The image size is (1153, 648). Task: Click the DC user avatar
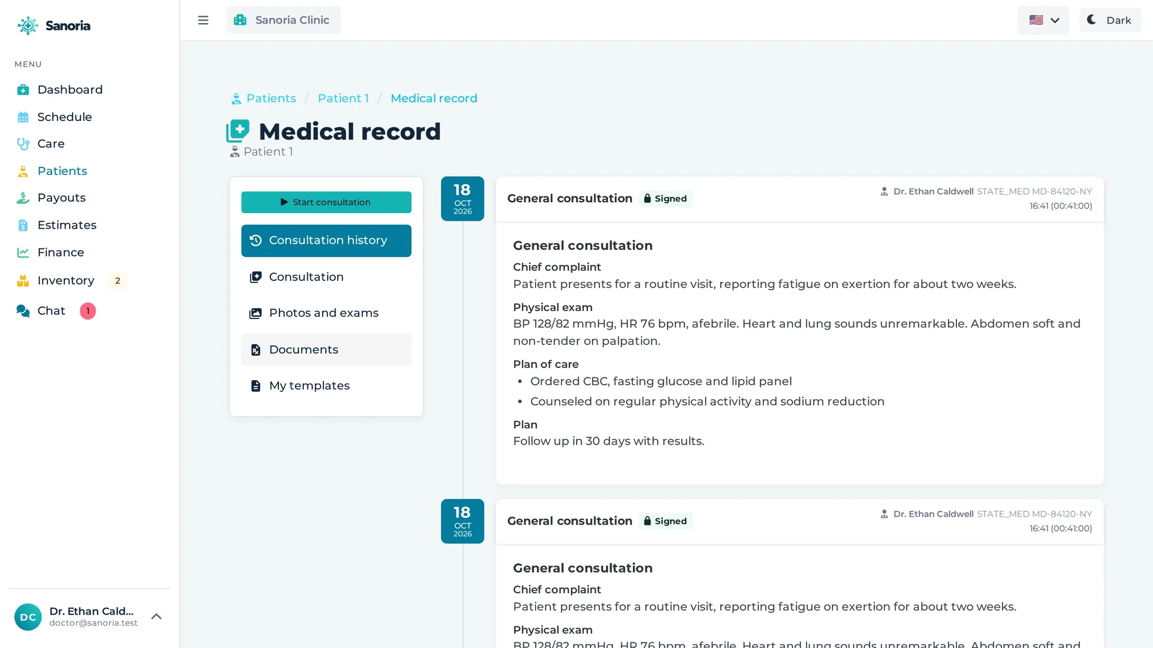point(28,617)
